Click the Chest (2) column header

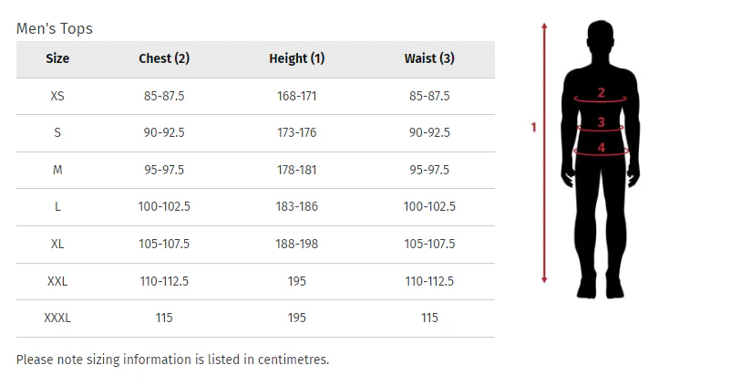pos(164,58)
